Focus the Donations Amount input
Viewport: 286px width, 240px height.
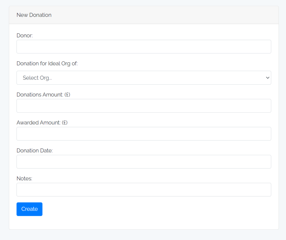[144, 106]
